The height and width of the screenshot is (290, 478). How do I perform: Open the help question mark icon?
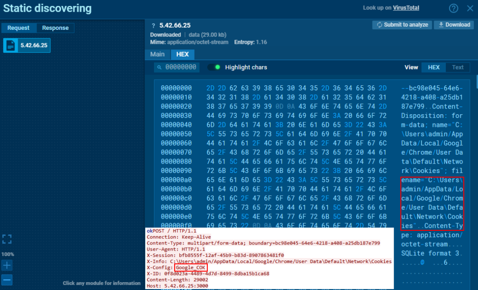click(x=453, y=8)
